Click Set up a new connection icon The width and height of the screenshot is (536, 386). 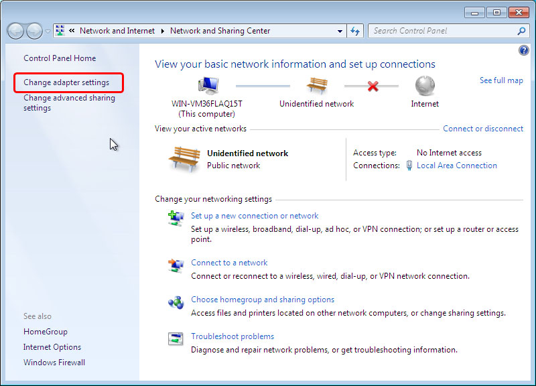click(x=176, y=218)
